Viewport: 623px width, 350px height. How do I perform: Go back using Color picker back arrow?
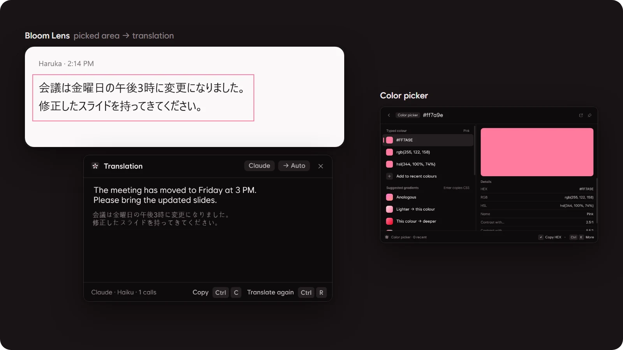pyautogui.click(x=389, y=115)
